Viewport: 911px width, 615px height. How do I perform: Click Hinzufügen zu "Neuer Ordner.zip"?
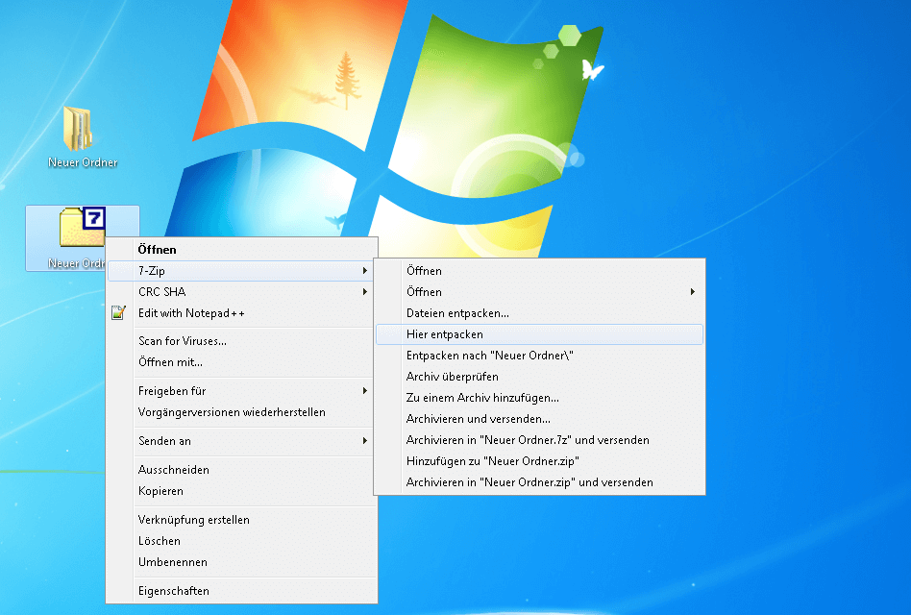[492, 461]
